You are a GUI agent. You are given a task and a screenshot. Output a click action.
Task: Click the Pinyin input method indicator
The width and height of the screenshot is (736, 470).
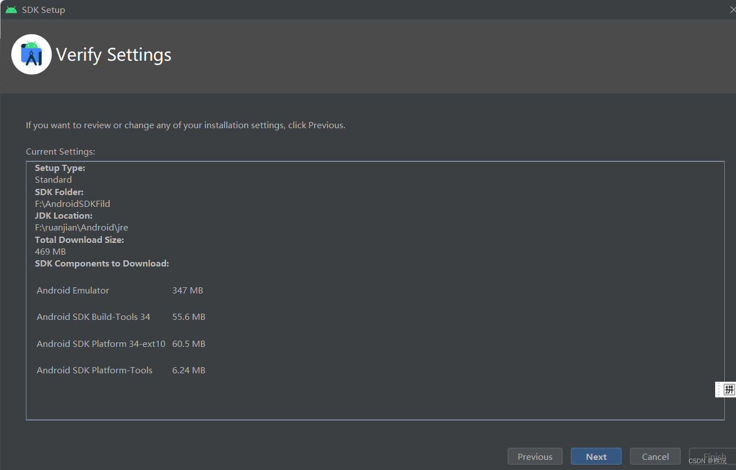click(729, 389)
